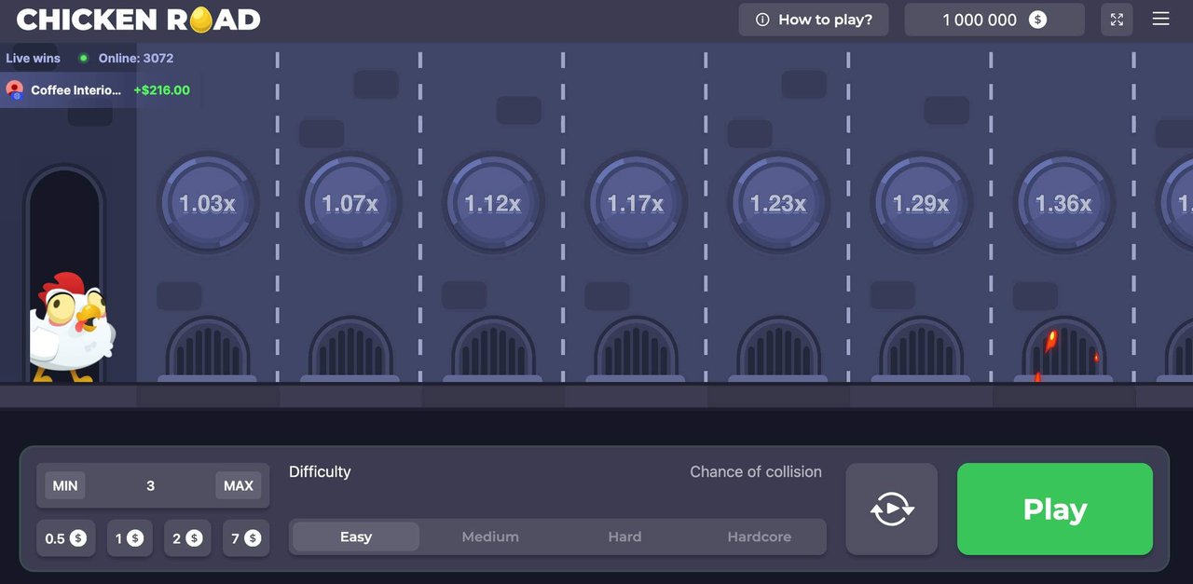Toggle fullscreen mode icon
The width and height of the screenshot is (1193, 584).
tap(1117, 20)
